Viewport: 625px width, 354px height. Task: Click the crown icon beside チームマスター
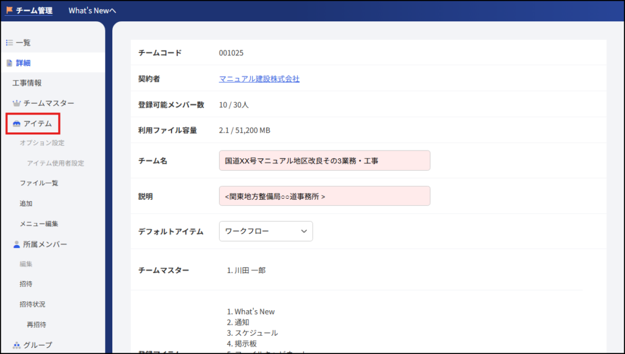pyautogui.click(x=16, y=104)
